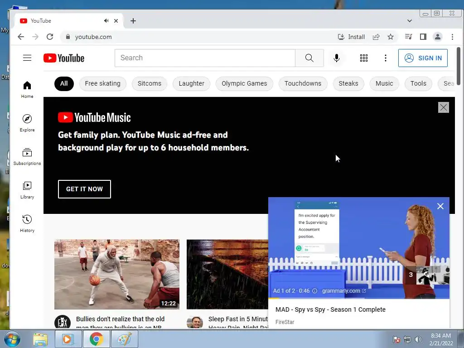
Task: Close the YouTube tab
Action: pos(116,21)
